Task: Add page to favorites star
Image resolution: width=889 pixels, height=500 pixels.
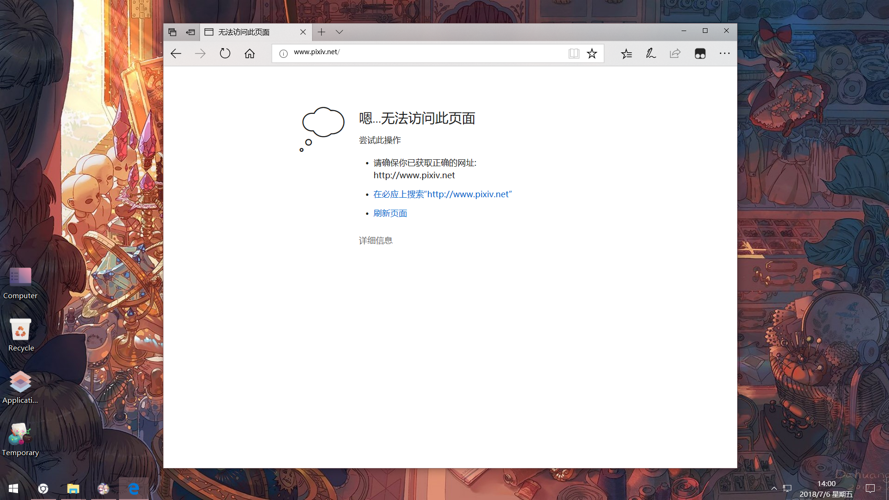Action: click(592, 54)
